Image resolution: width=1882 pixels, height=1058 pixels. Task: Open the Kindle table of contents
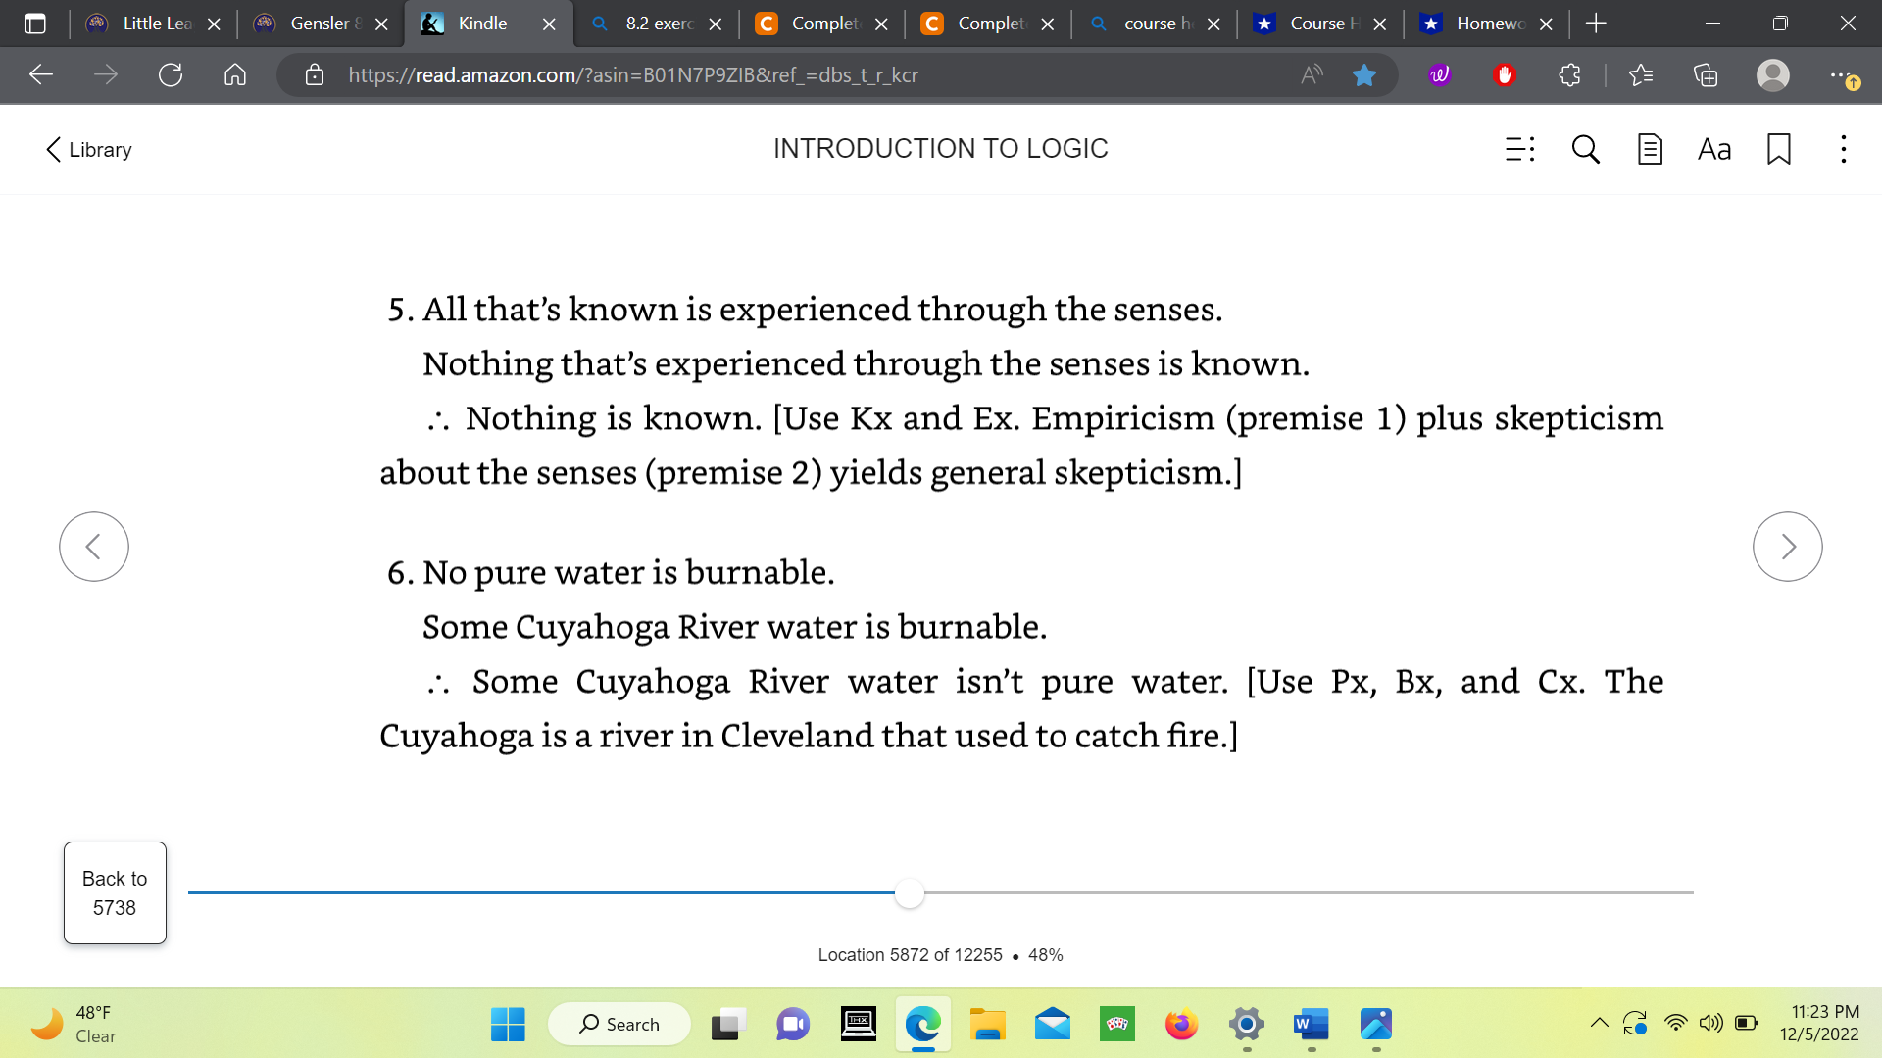pyautogui.click(x=1517, y=149)
